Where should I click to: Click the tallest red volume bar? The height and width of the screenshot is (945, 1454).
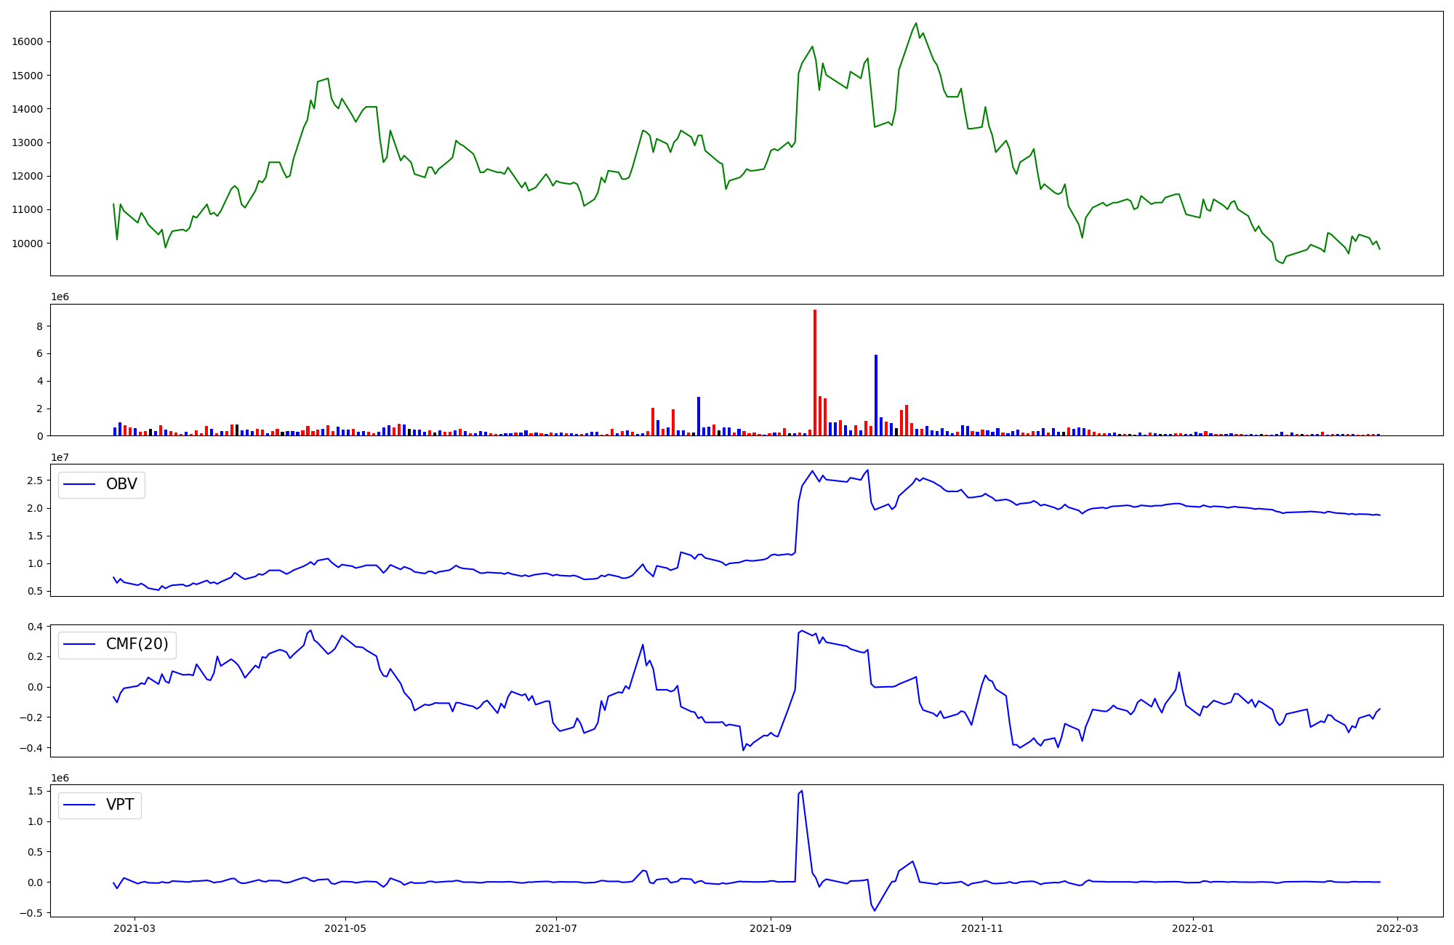coord(815,372)
